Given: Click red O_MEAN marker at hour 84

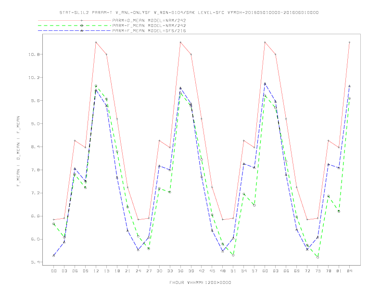Looking at the screenshot, I should 350,42.
